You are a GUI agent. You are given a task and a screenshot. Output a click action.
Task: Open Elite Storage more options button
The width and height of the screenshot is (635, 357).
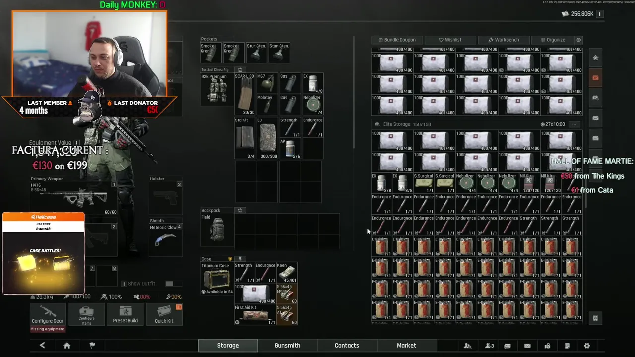point(574,124)
